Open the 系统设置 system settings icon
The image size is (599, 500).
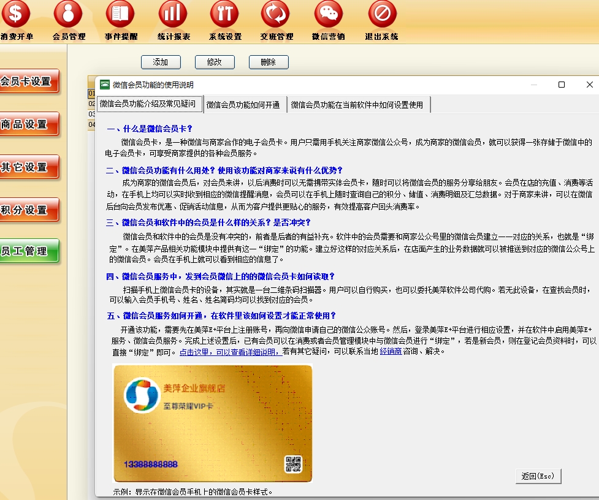[x=224, y=15]
